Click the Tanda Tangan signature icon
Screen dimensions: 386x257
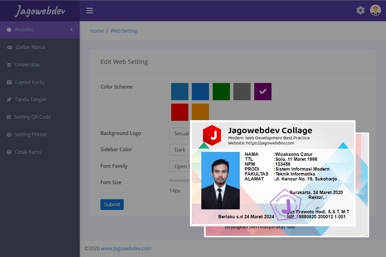[9, 99]
